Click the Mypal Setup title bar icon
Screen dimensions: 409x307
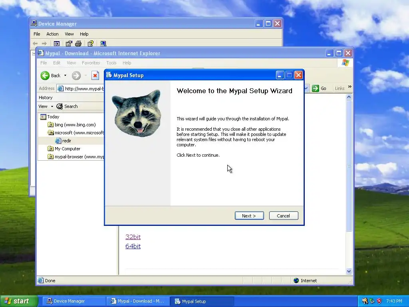[109, 75]
